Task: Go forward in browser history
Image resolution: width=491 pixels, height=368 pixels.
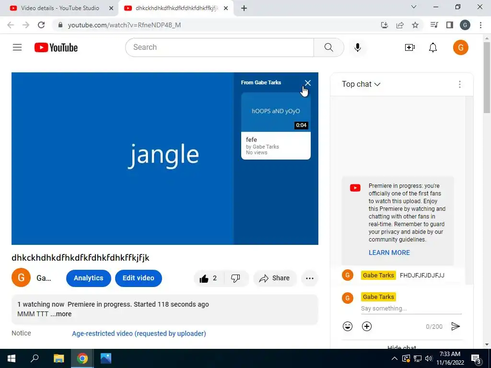Action: point(26,25)
